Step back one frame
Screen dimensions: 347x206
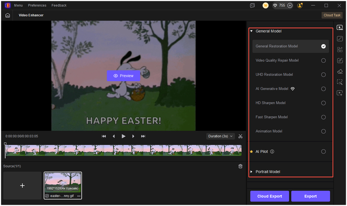click(114, 136)
